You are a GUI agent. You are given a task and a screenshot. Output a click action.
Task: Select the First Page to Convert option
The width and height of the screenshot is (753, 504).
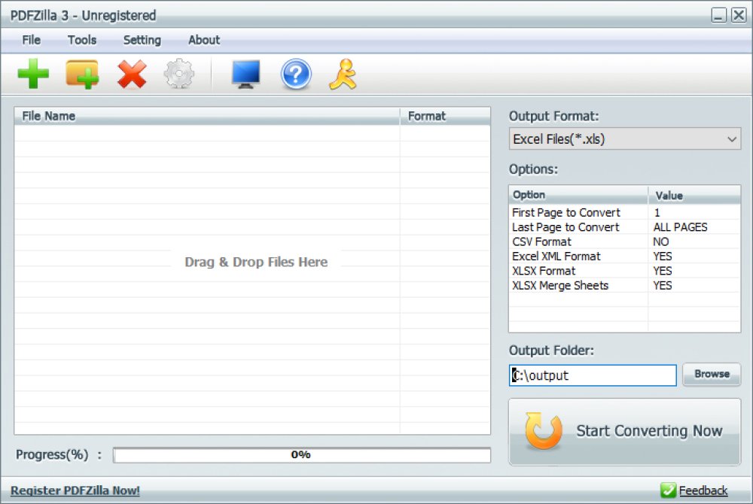[x=566, y=212]
